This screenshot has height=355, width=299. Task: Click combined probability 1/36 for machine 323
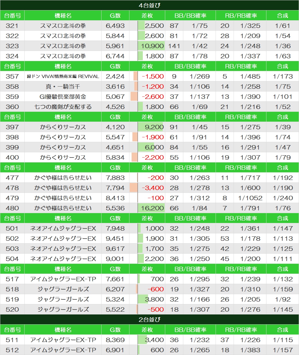pyautogui.click(x=283, y=46)
